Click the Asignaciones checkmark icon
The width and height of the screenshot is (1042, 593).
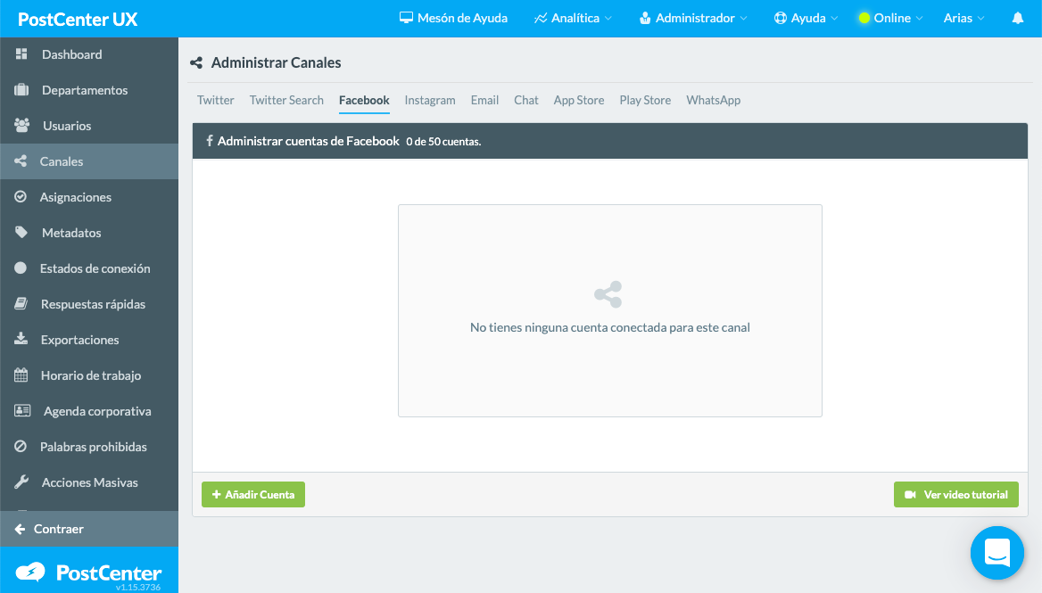point(21,196)
